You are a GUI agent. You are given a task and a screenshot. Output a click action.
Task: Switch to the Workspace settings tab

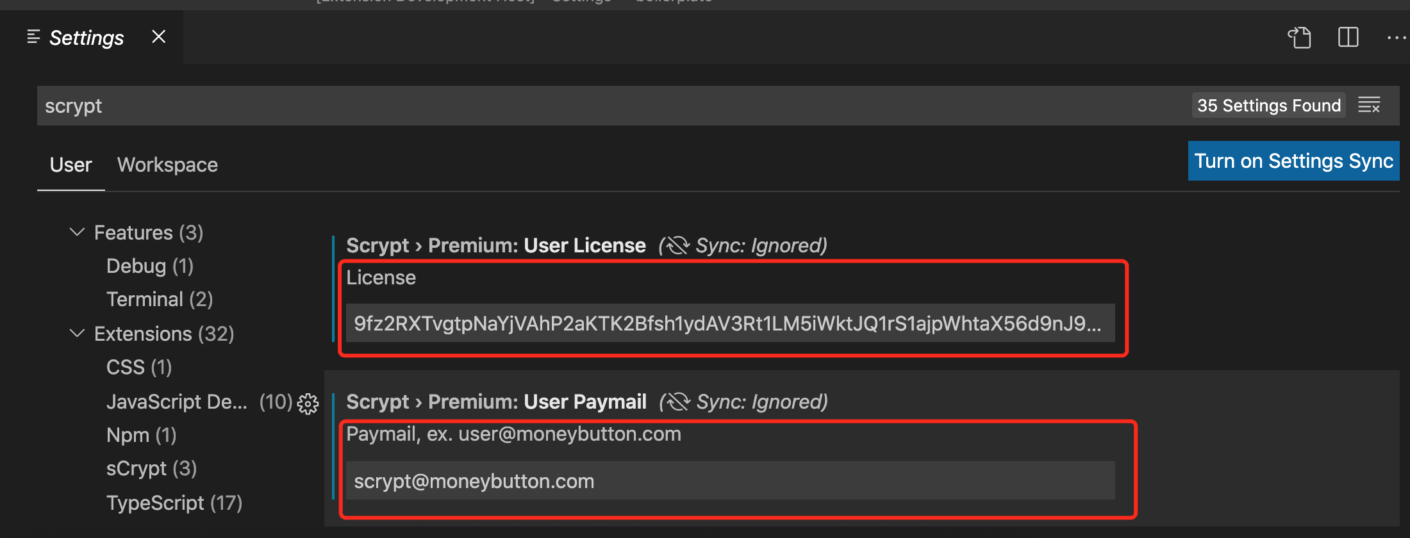tap(167, 165)
